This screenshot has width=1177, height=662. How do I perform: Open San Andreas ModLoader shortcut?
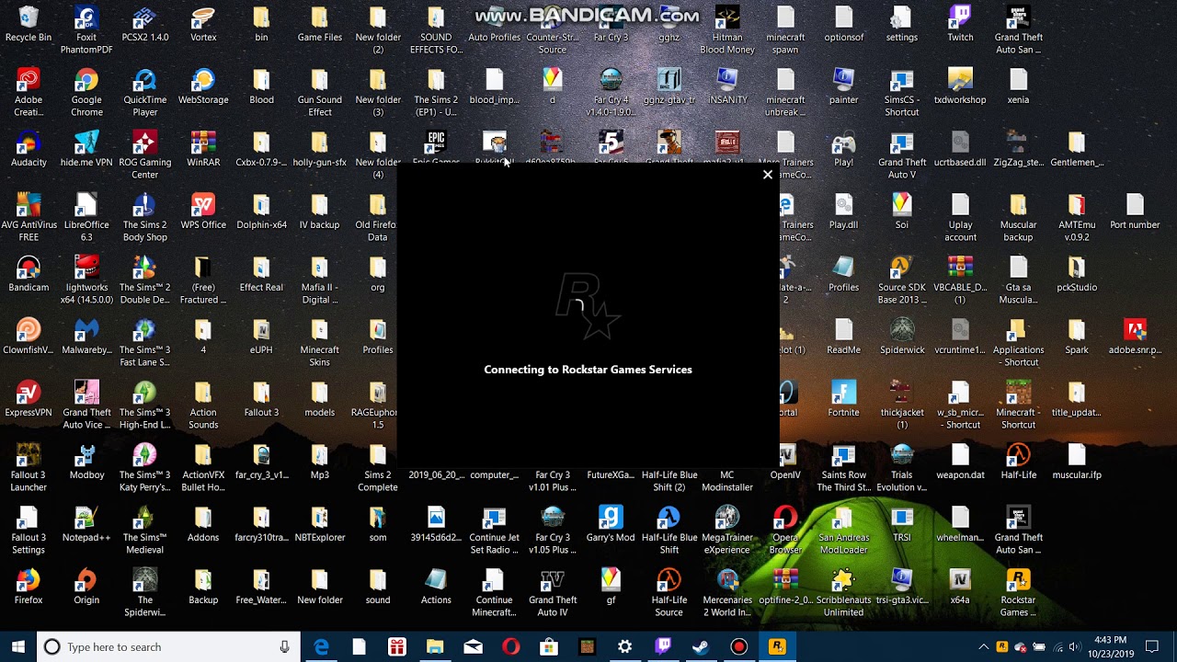843,531
